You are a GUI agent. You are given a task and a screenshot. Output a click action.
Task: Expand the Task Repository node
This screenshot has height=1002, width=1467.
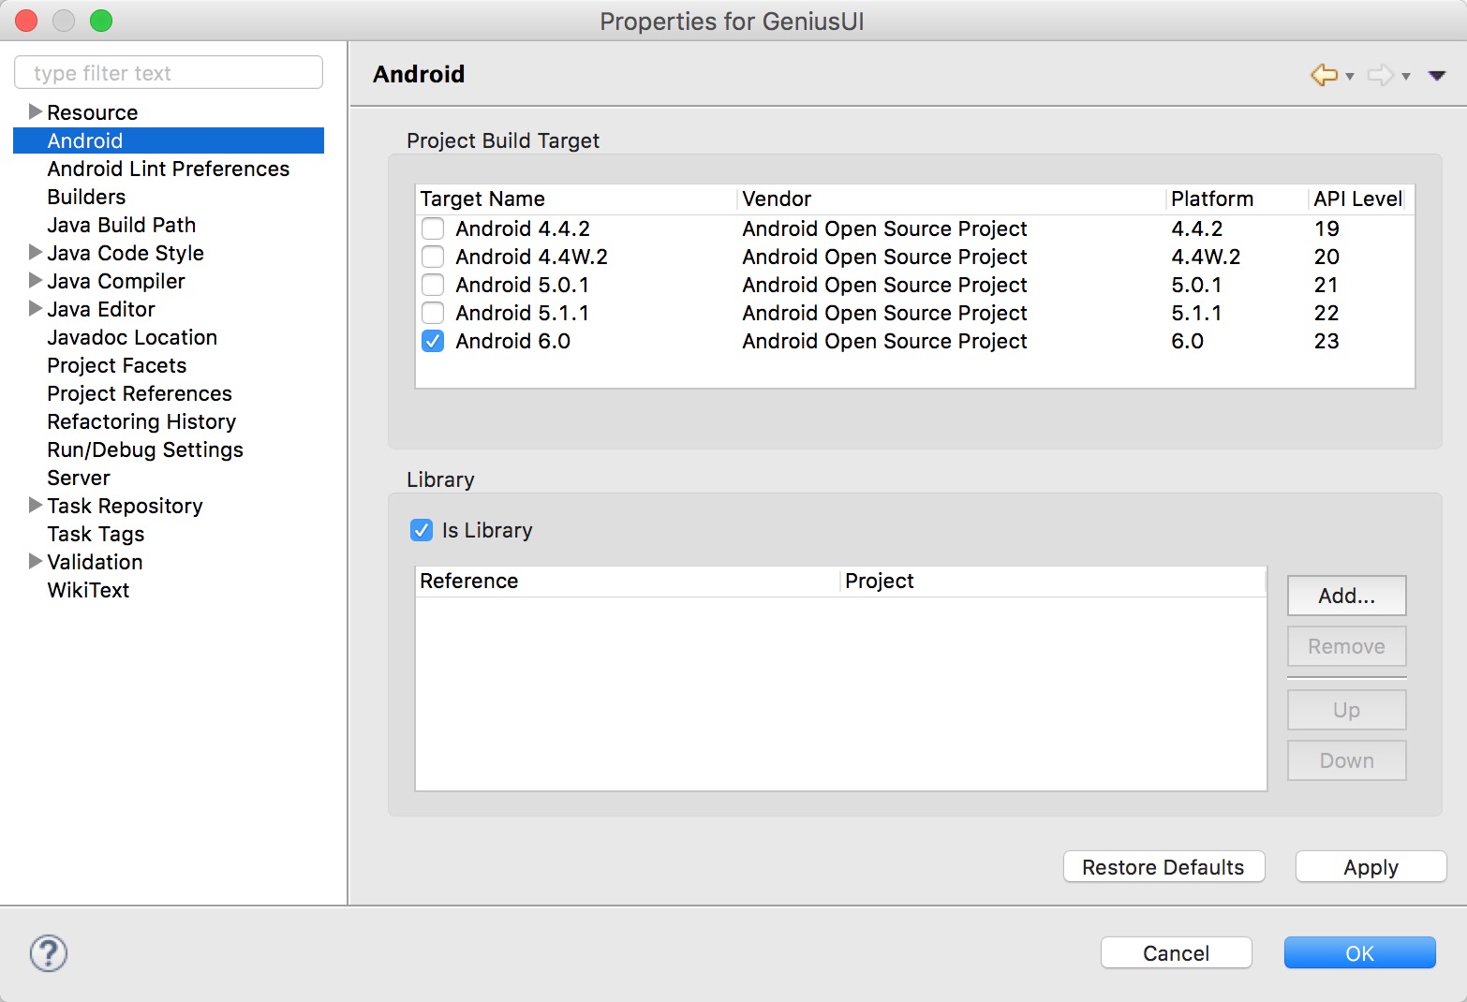[35, 506]
